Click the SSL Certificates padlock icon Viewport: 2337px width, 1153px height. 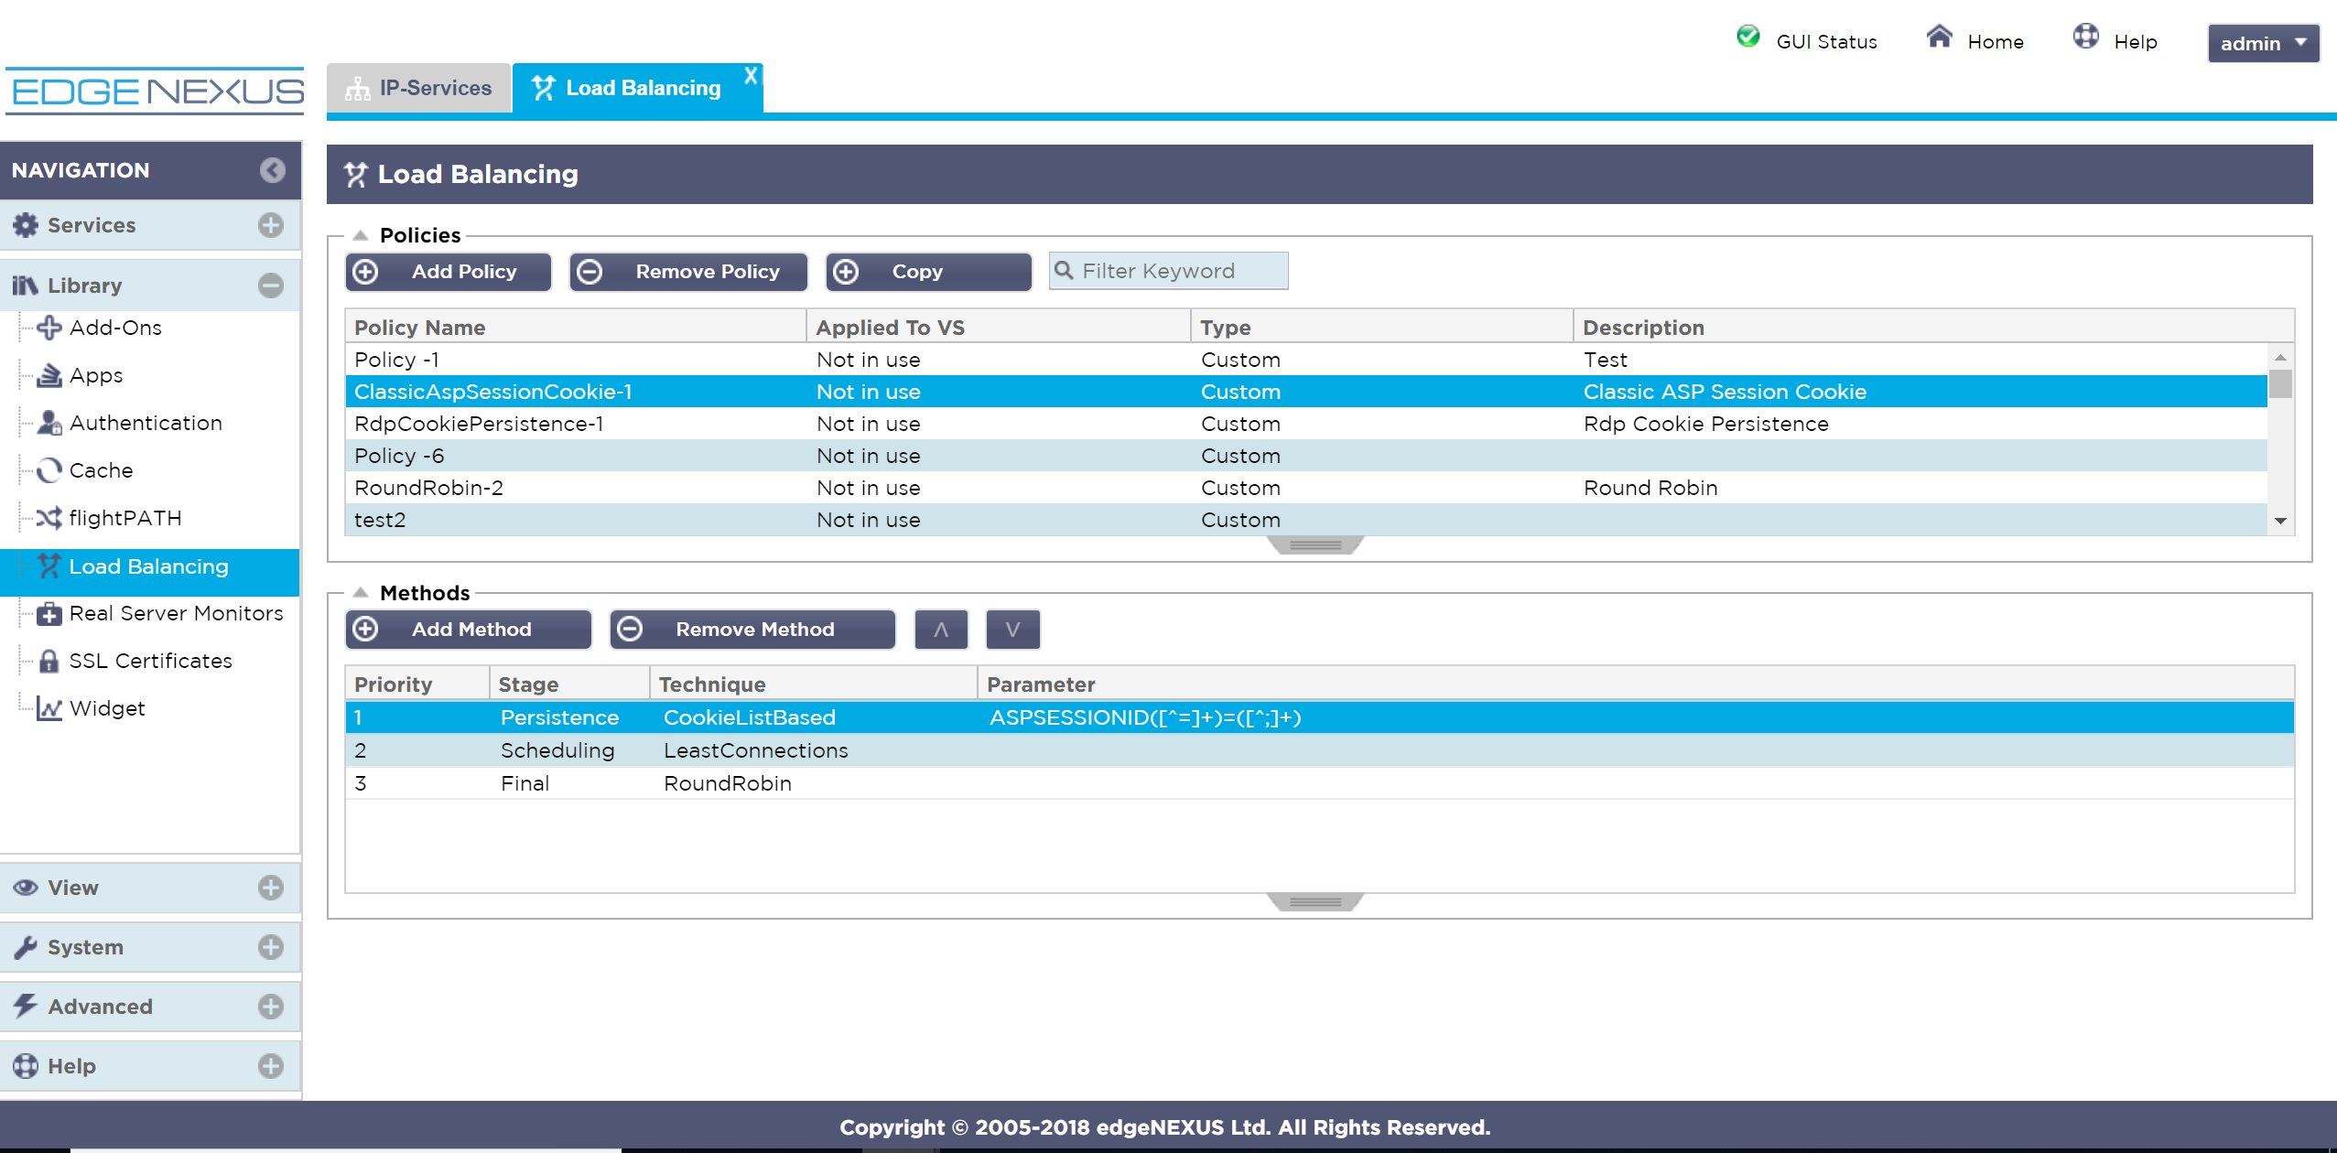point(49,661)
